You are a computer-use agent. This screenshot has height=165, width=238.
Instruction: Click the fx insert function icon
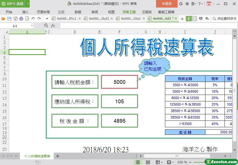coord(53,26)
